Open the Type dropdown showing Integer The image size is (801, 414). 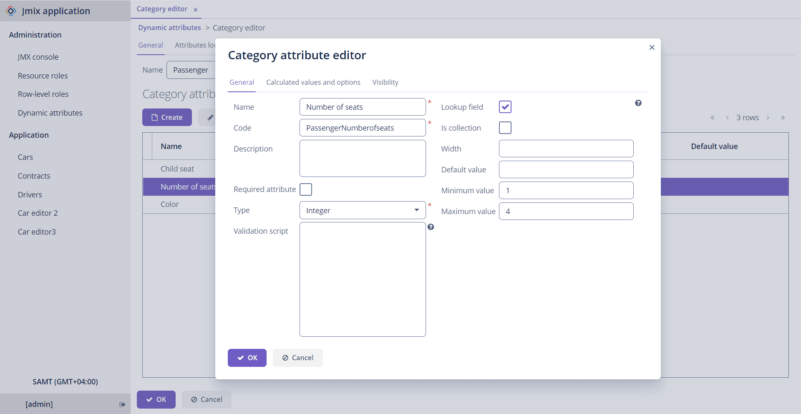pos(362,210)
